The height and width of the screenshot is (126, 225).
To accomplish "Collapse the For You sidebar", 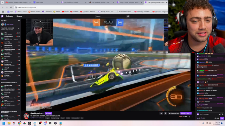I will click(19, 21).
